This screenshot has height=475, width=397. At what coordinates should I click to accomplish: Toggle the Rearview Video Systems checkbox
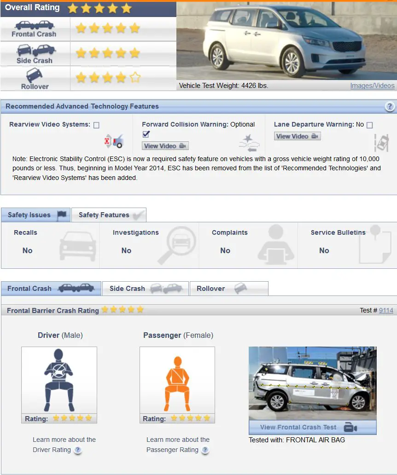pyautogui.click(x=96, y=125)
